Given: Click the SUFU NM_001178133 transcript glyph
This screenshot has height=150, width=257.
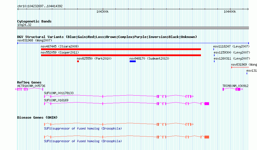Looking at the screenshot, I should pyautogui.click(x=119, y=96).
